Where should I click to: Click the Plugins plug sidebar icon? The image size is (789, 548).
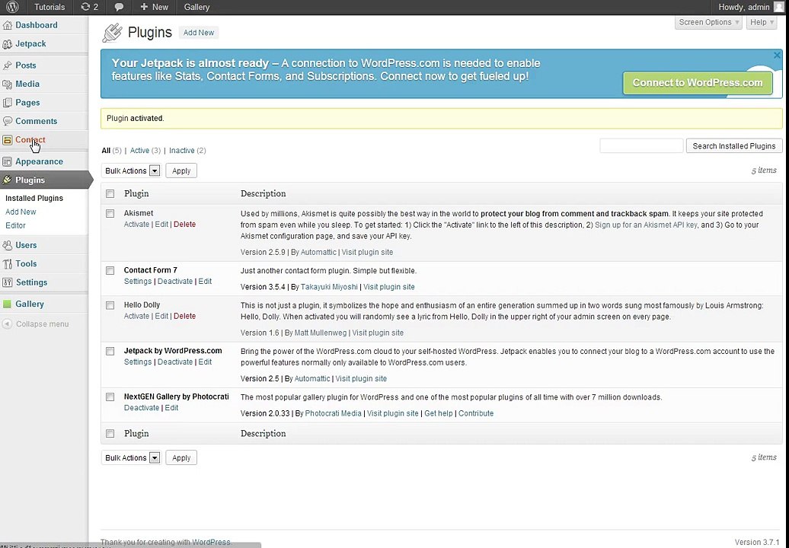7,180
